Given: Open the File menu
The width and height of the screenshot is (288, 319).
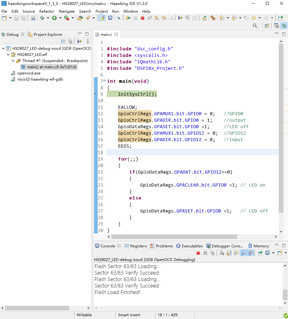Looking at the screenshot, I should 4,11.
